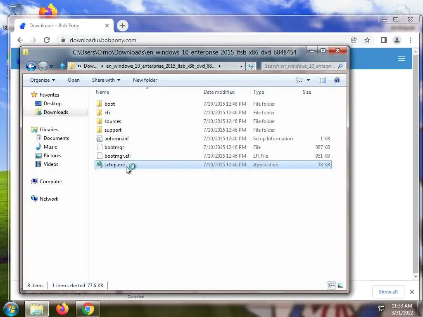423x317 pixels.
Task: Open the Organize menu
Action: [x=43, y=80]
